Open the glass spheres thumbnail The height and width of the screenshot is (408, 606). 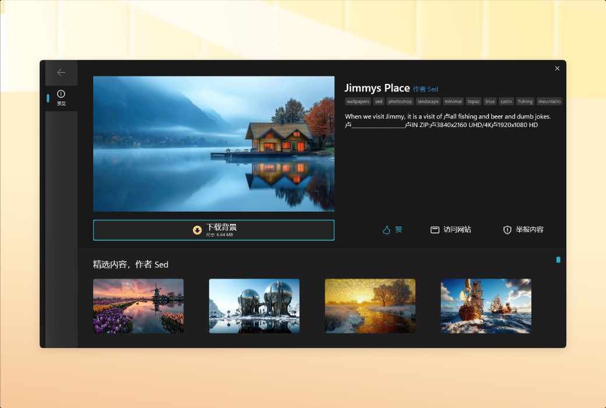(254, 305)
